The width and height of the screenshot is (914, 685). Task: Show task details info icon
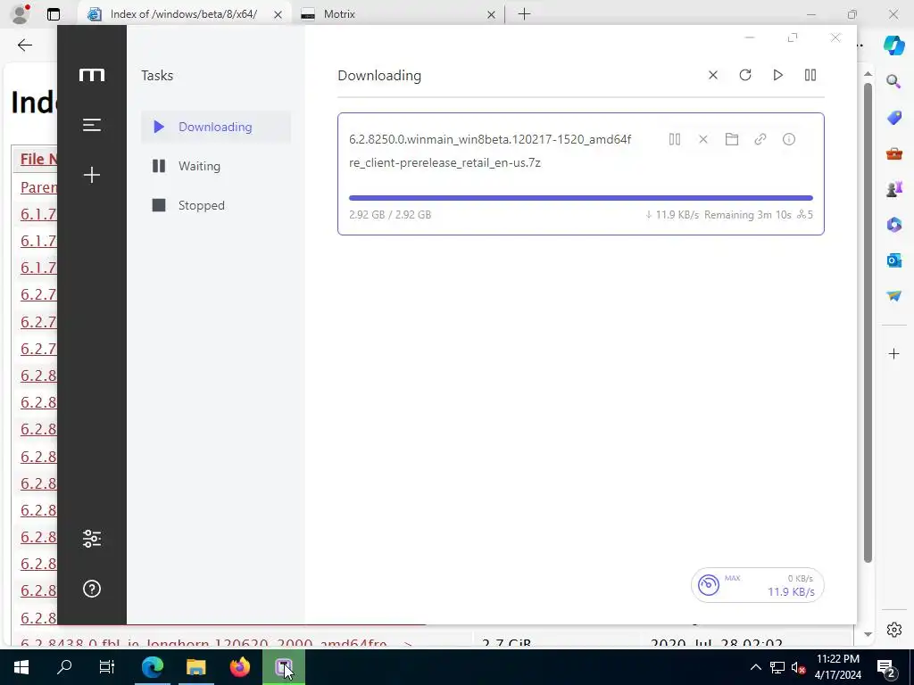click(789, 139)
